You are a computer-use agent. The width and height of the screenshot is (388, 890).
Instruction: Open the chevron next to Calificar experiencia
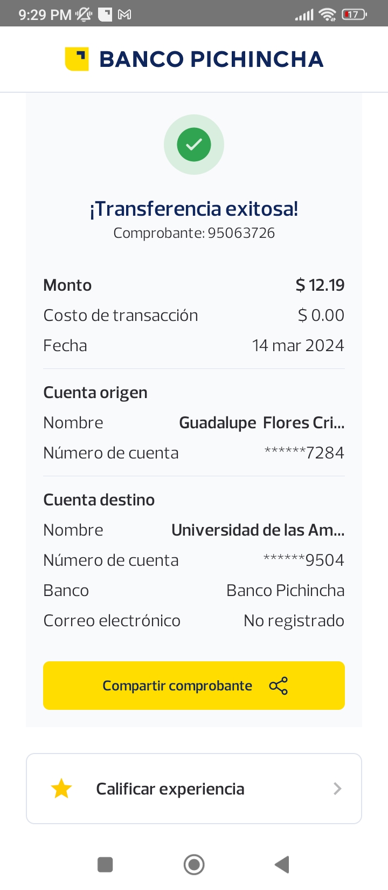point(337,789)
